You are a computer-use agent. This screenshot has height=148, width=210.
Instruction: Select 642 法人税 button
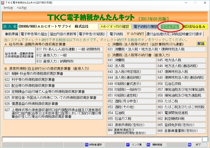(132, 66)
